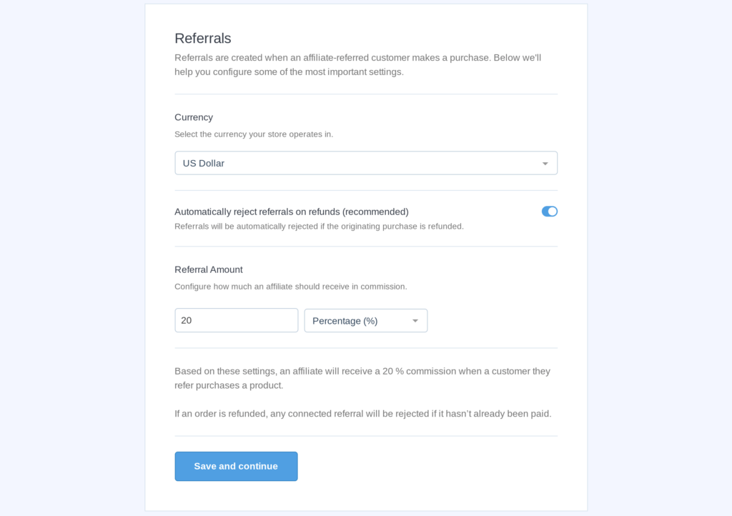The width and height of the screenshot is (732, 516).
Task: Click the text about referrals rejected if refunded
Action: (319, 227)
